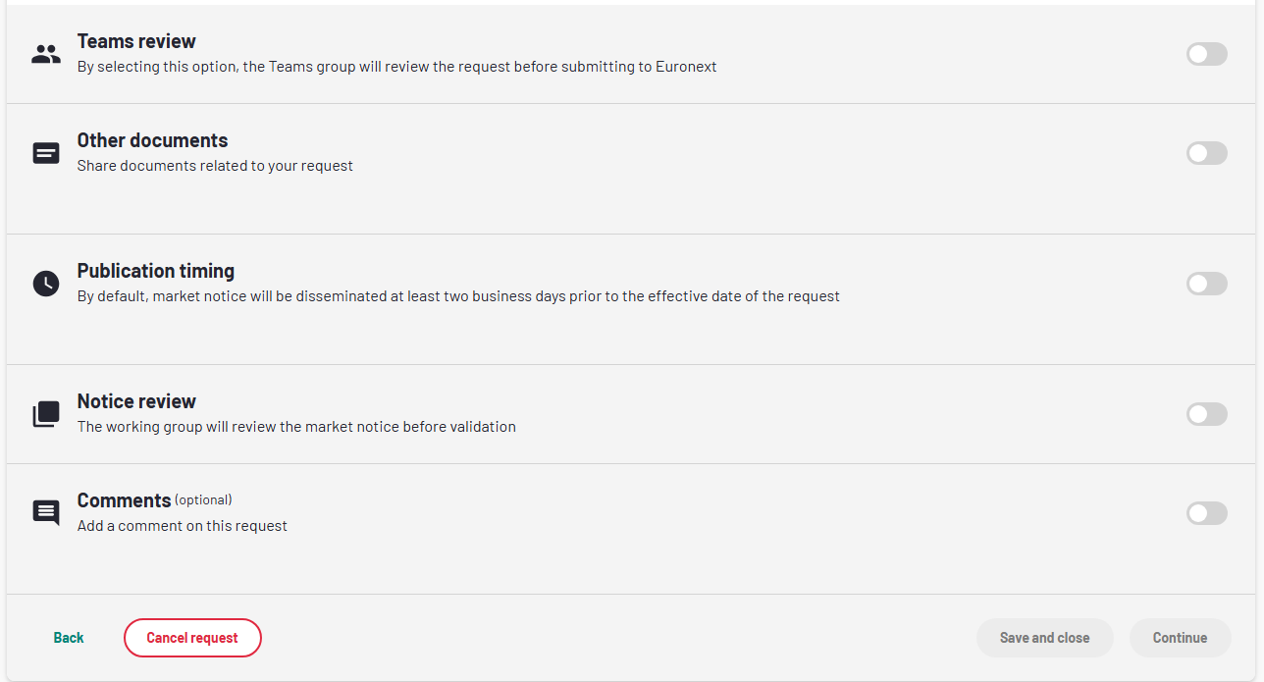Click the Continue button
The image size is (1264, 682).
1180,638
